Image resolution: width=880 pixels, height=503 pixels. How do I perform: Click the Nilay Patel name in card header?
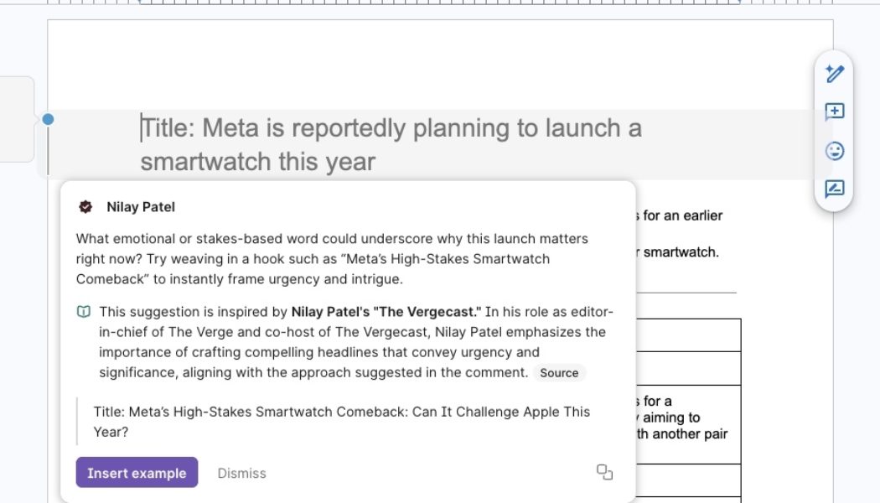pyautogui.click(x=141, y=207)
